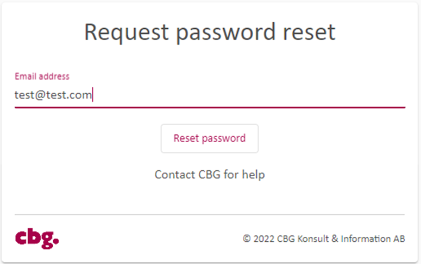This screenshot has width=421, height=264.
Task: Click the word "help" in the contact link
Action: click(254, 175)
